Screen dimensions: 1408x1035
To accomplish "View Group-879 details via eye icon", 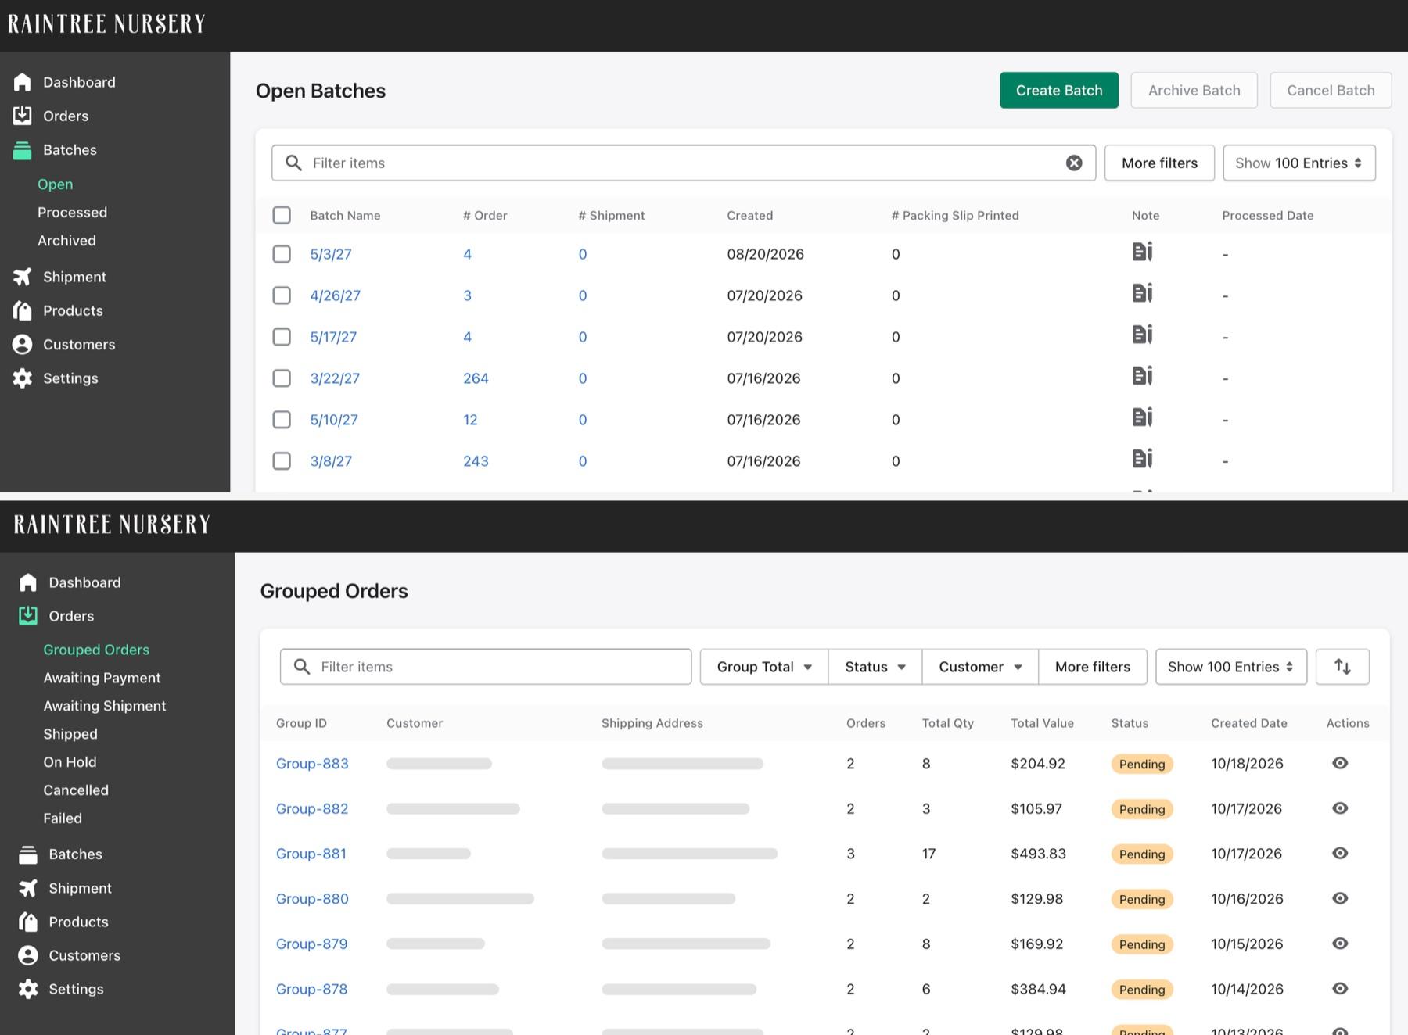I will [1340, 944].
